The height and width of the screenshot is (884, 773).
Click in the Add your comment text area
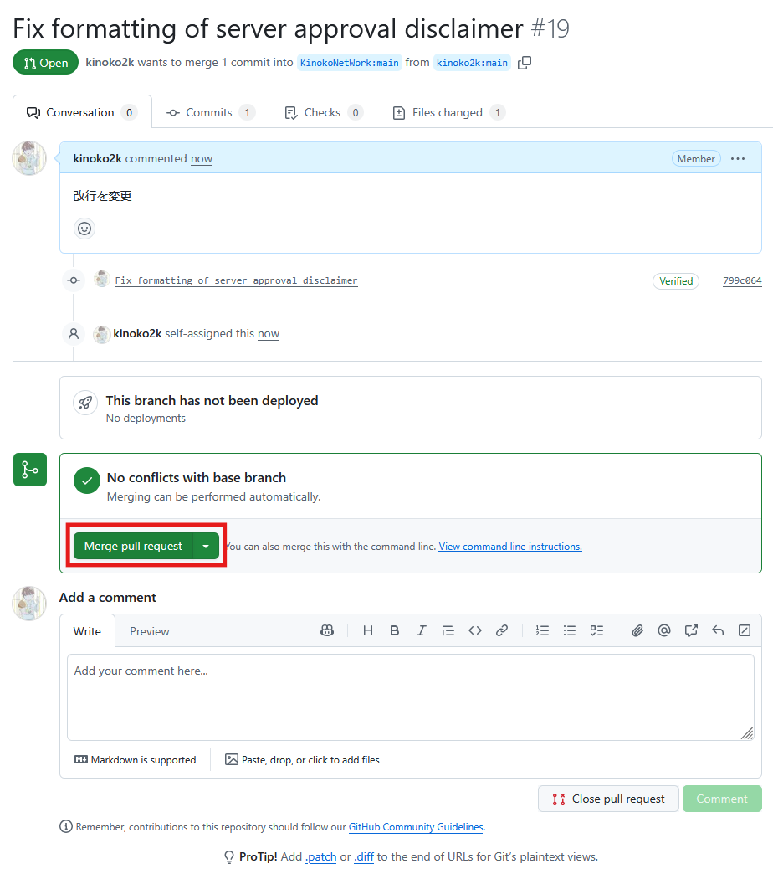pos(410,696)
